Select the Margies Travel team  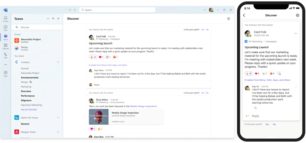coord(28,132)
